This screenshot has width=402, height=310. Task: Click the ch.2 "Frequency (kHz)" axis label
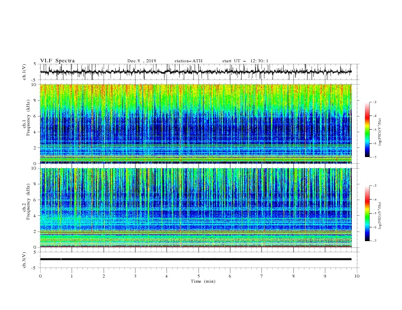point(28,202)
